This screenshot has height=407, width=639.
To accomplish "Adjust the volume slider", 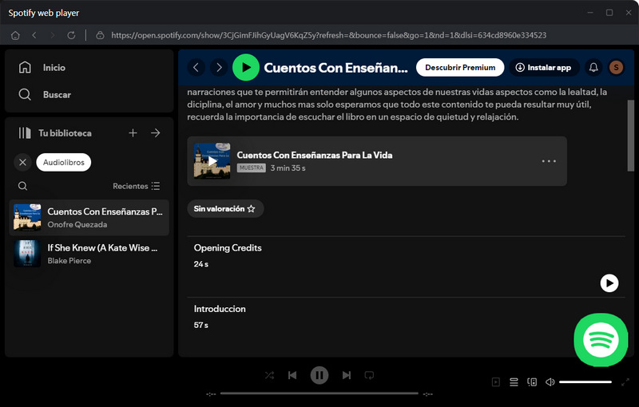I will click(585, 382).
